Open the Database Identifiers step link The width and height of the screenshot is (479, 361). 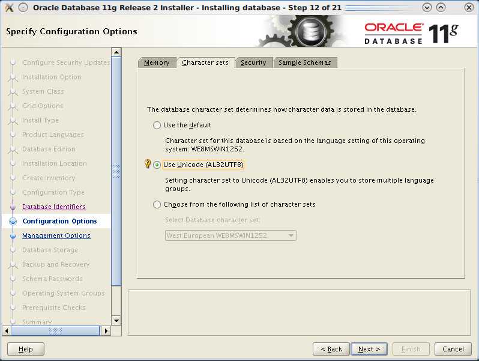point(54,207)
